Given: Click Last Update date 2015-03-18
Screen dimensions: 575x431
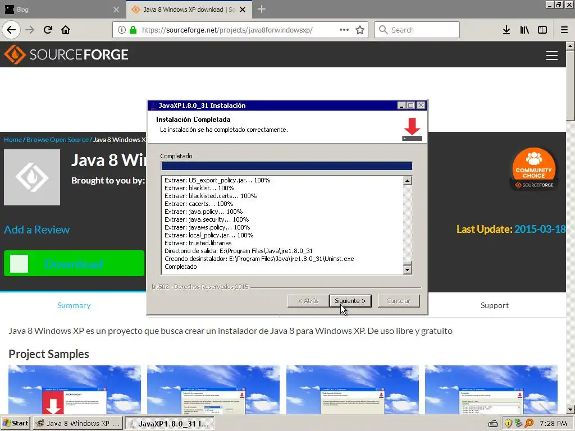Looking at the screenshot, I should 540,230.
